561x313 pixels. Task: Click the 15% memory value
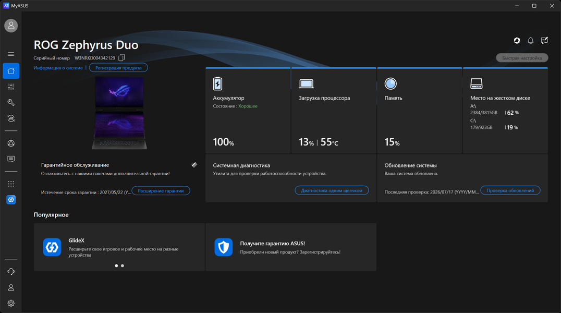392,142
